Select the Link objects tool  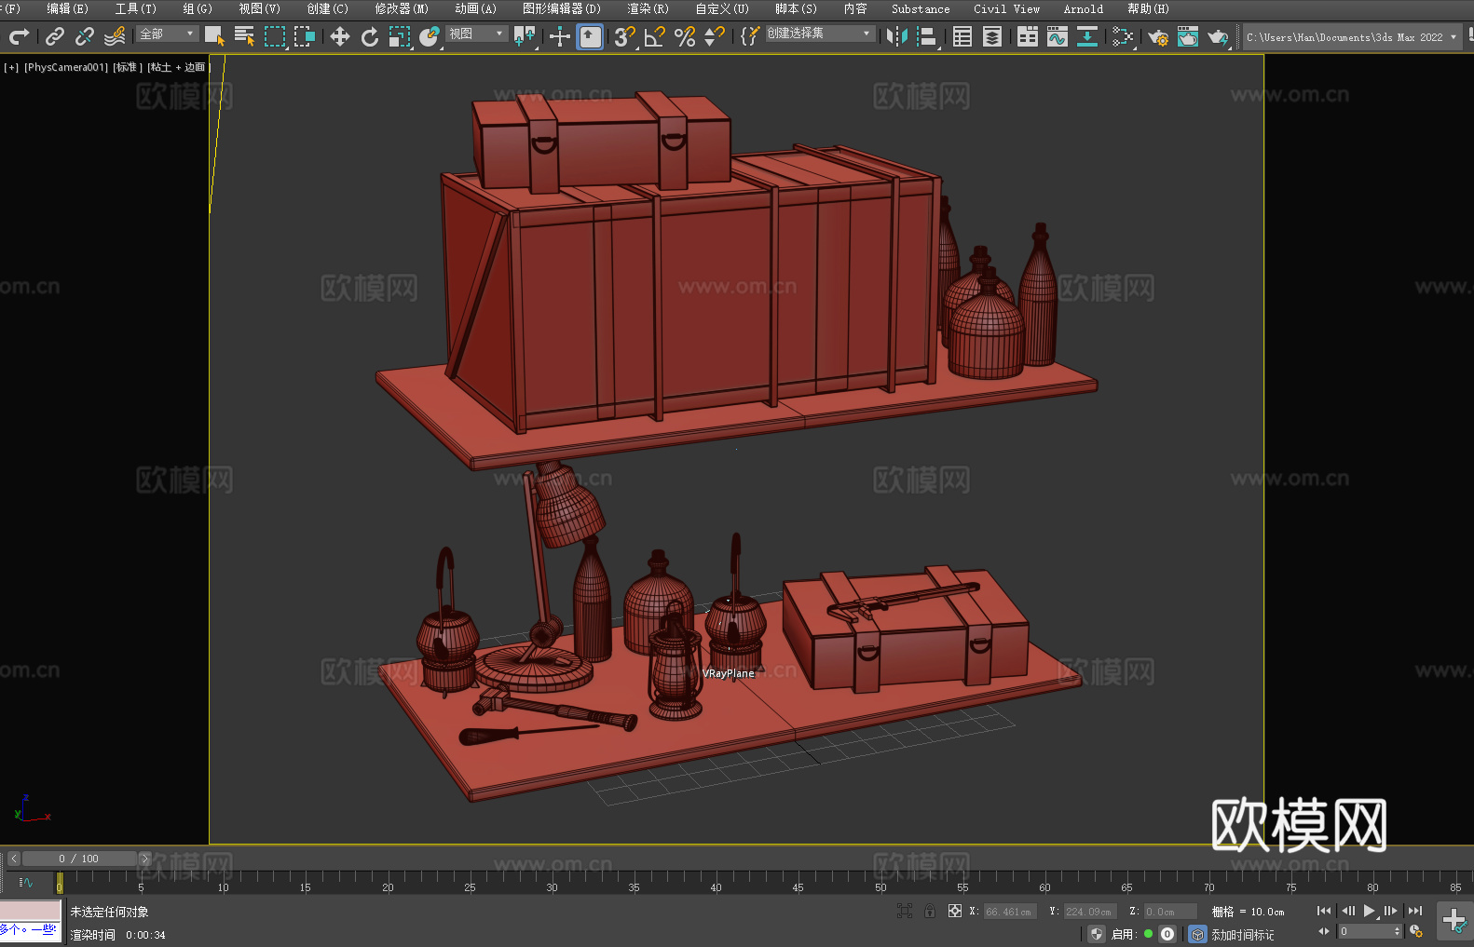55,36
